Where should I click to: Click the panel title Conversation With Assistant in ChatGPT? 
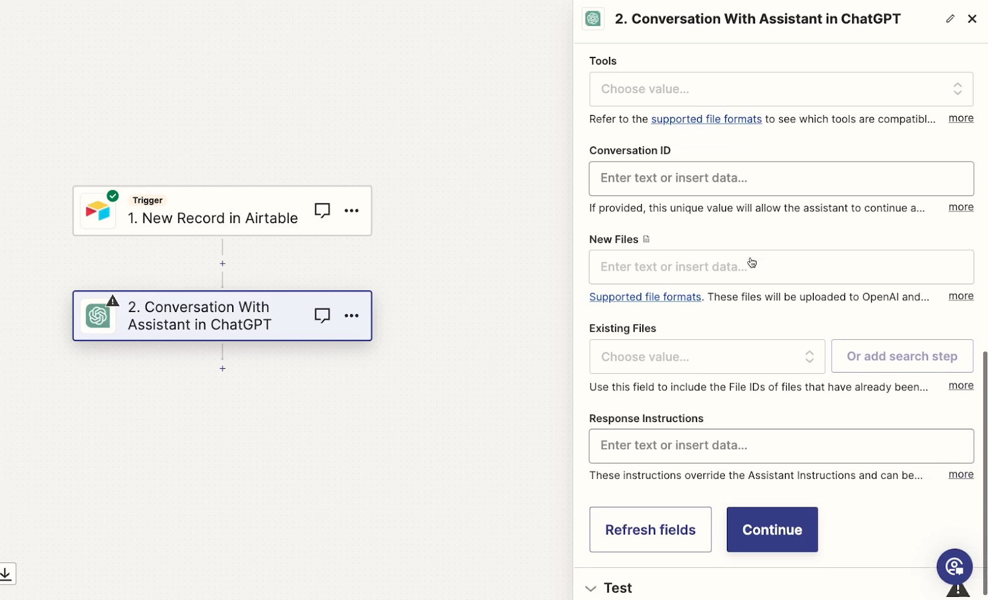point(758,19)
